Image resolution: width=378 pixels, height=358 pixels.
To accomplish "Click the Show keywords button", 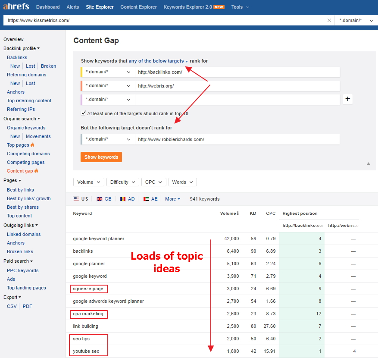I will point(101,157).
